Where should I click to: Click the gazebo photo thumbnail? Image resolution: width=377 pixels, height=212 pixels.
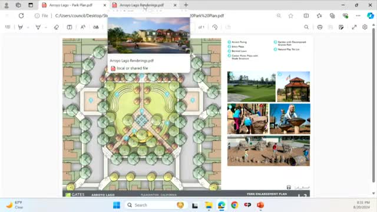click(293, 87)
